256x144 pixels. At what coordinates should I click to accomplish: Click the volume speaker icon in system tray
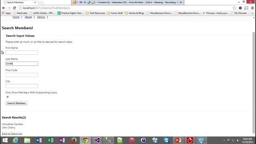click(x=238, y=140)
